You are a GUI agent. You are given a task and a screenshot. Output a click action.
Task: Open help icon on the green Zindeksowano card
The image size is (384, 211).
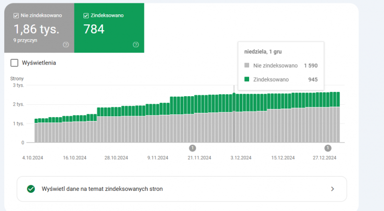pyautogui.click(x=136, y=44)
